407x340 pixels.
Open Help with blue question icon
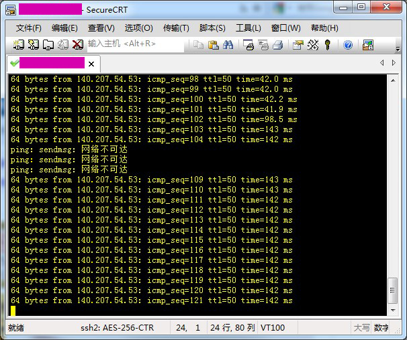coord(348,45)
